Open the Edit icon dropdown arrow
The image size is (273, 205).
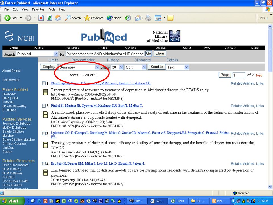coord(164,18)
